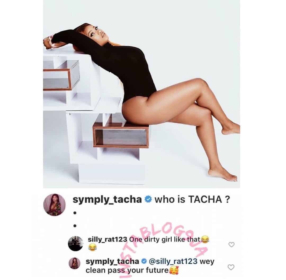Click the laughing emoji after 'like that'
286x280 pixels.
pyautogui.click(x=205, y=240)
